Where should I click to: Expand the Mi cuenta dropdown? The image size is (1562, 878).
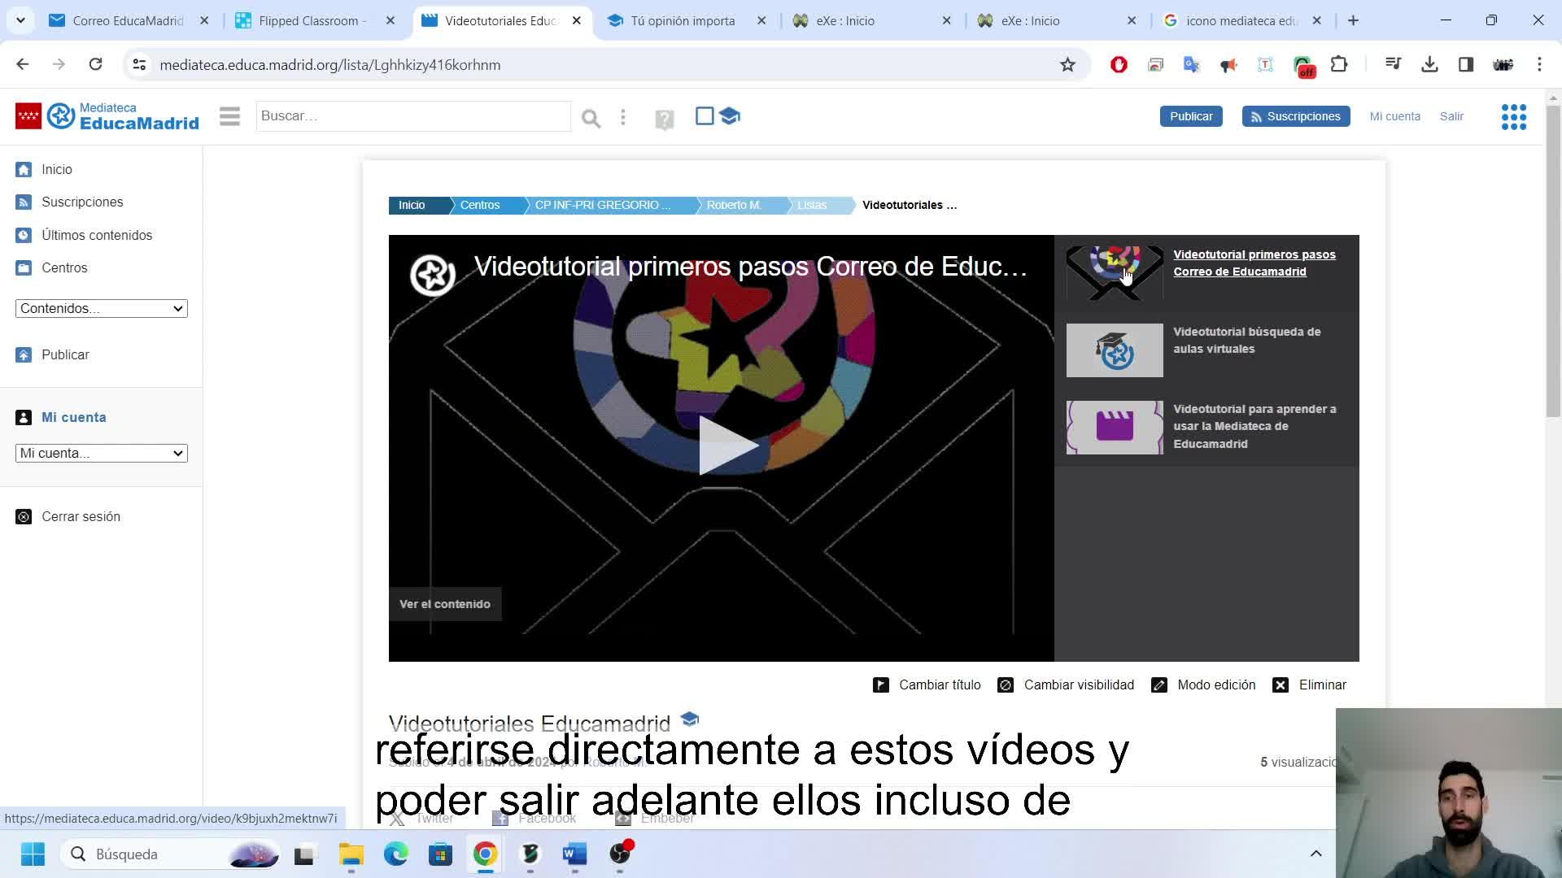pos(101,453)
